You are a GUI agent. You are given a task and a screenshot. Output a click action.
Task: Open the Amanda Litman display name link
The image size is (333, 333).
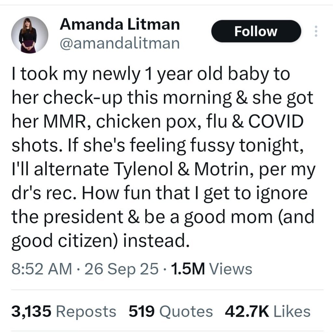coord(119,24)
